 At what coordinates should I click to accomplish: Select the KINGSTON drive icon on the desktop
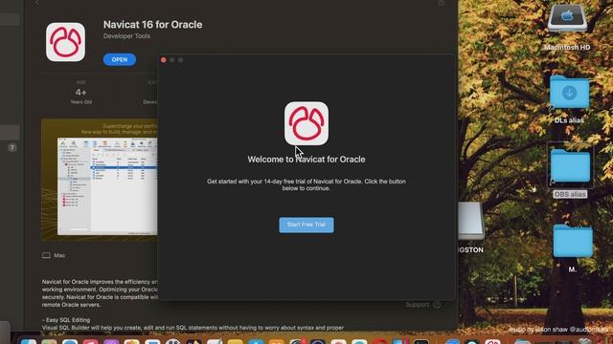(x=471, y=221)
